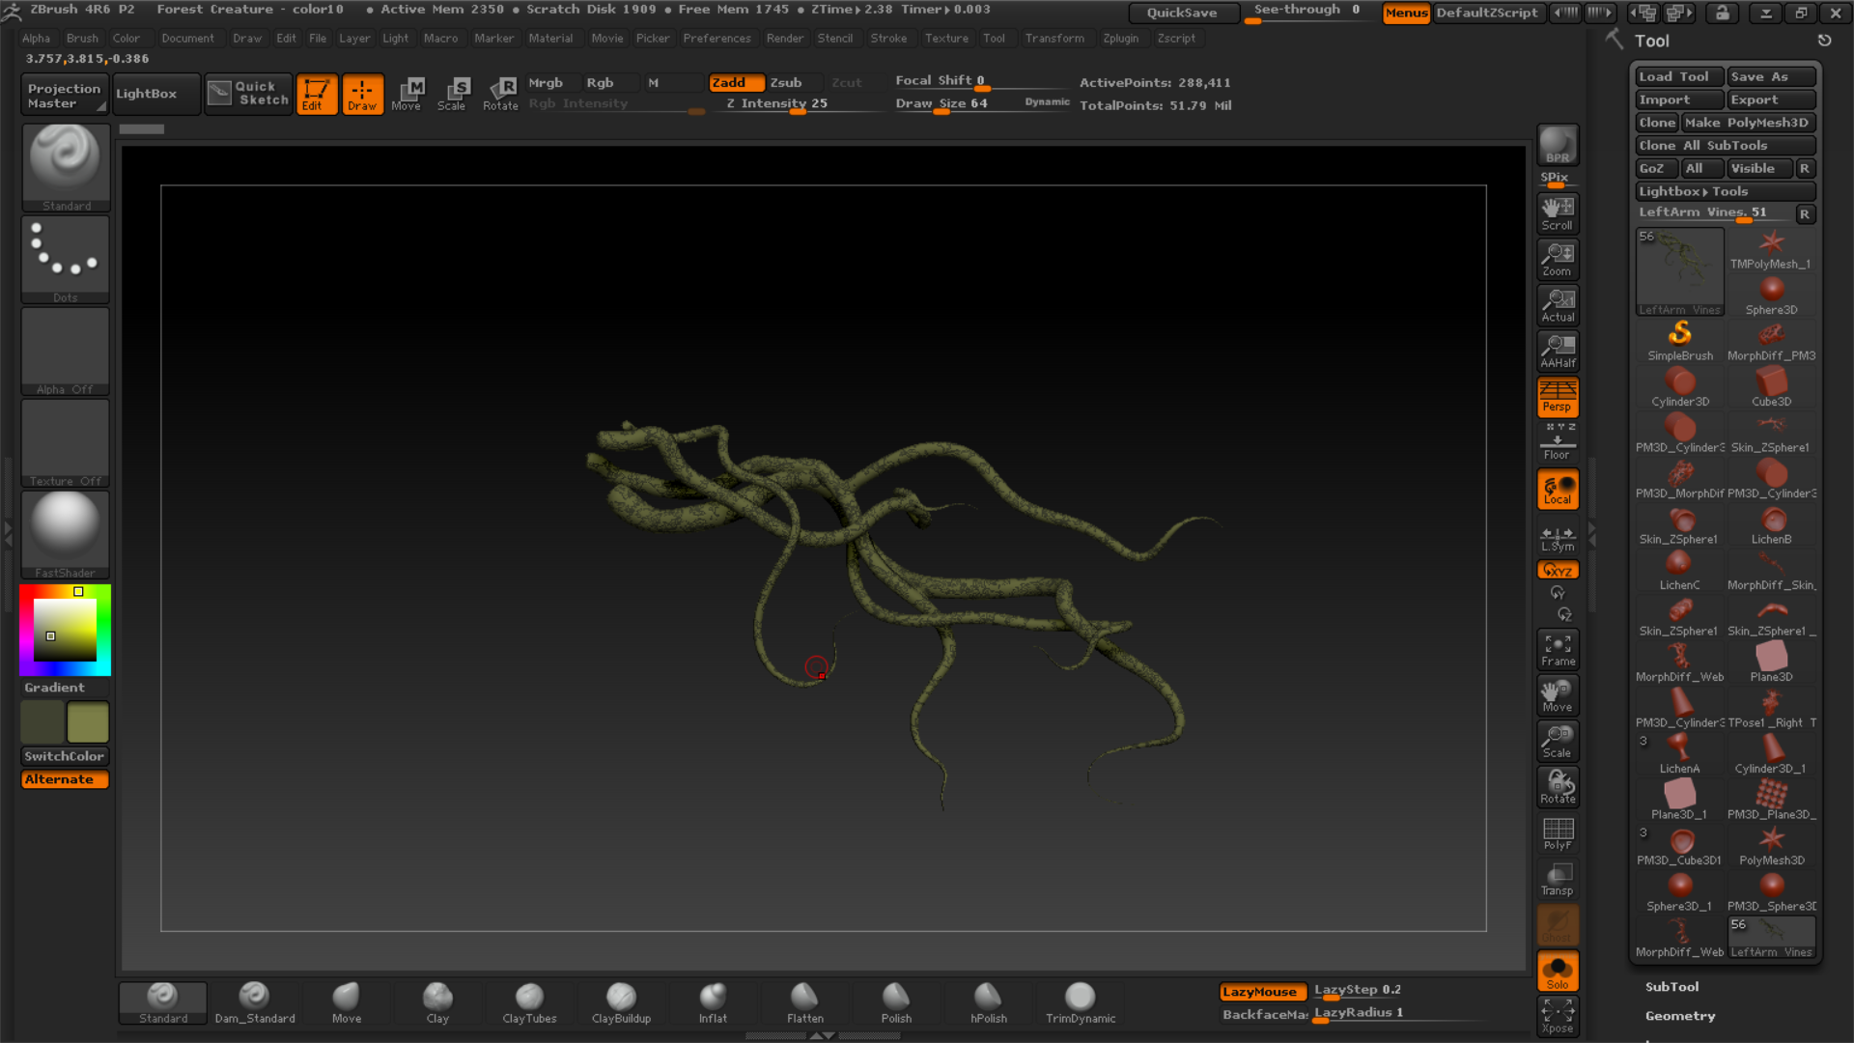Toggle Transp transparency mode
This screenshot has height=1043, width=1854.
[x=1558, y=879]
